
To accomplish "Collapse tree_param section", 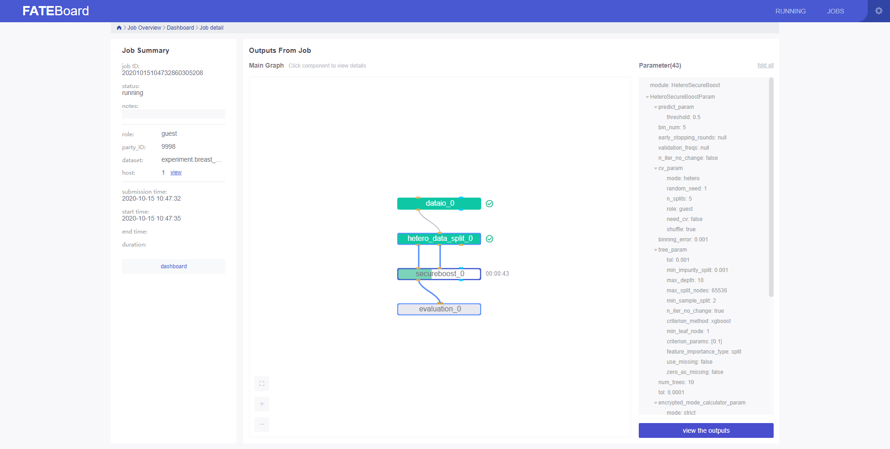I will coord(655,250).
